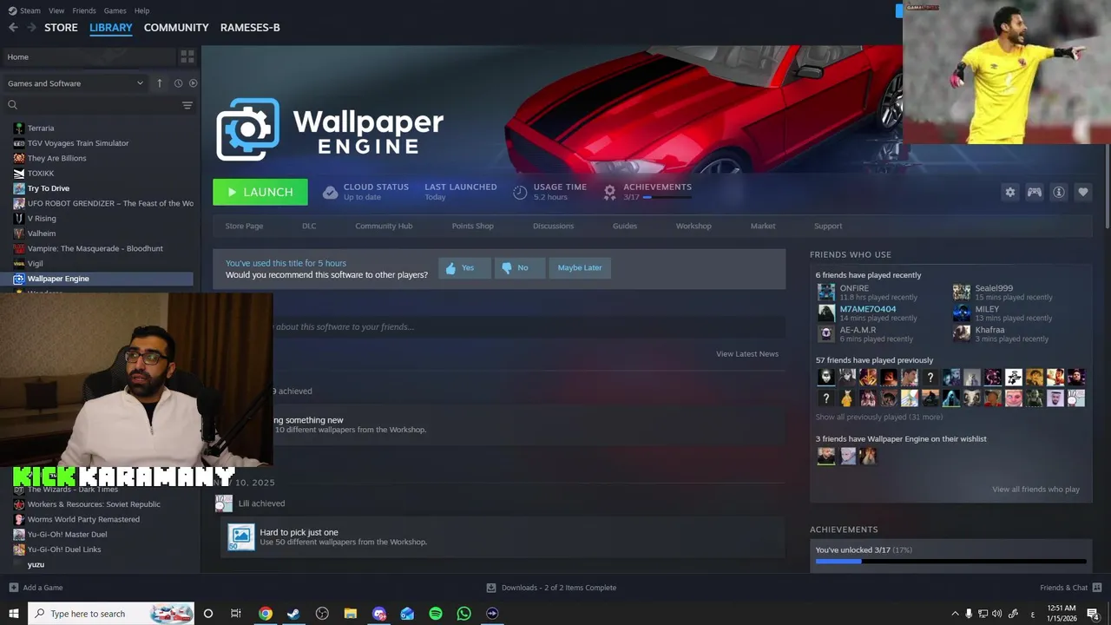Image resolution: width=1111 pixels, height=625 pixels.
Task: Open the Workshop tab
Action: [x=694, y=226]
